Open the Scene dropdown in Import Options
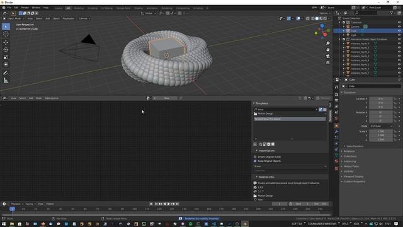Viewport: 403px width, 227px height. [290, 166]
